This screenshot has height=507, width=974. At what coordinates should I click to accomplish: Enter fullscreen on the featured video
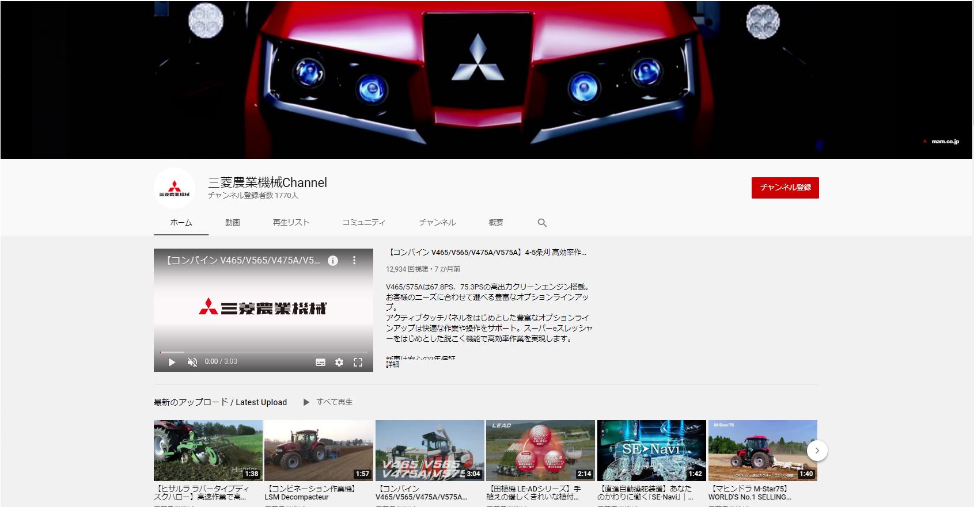(x=358, y=362)
